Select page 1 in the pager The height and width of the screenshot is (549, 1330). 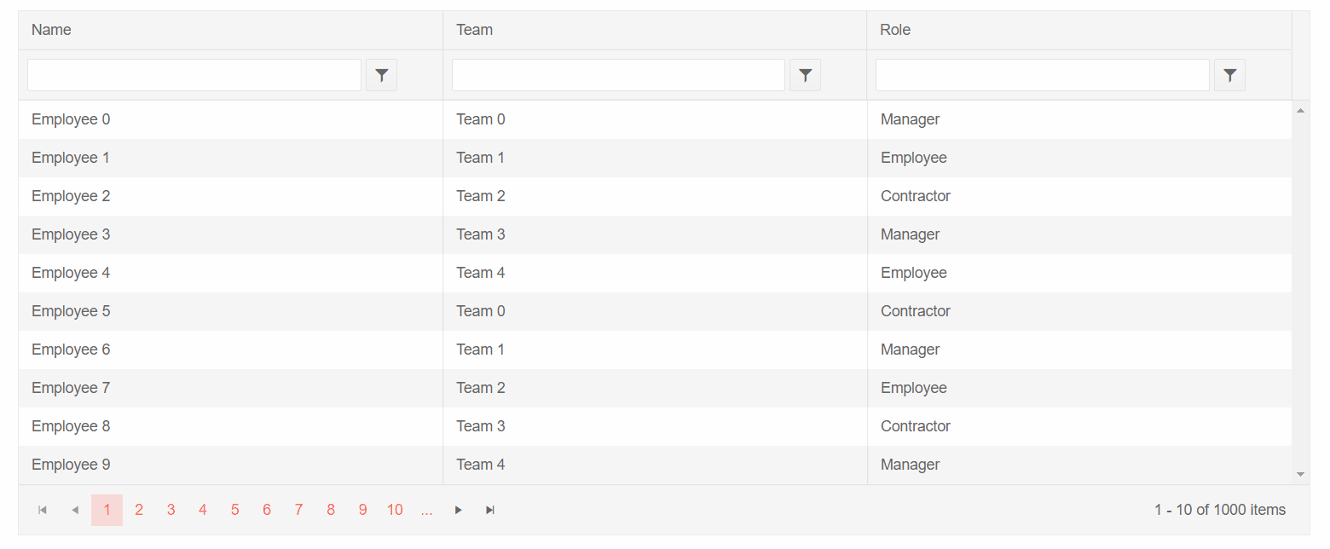click(x=107, y=510)
